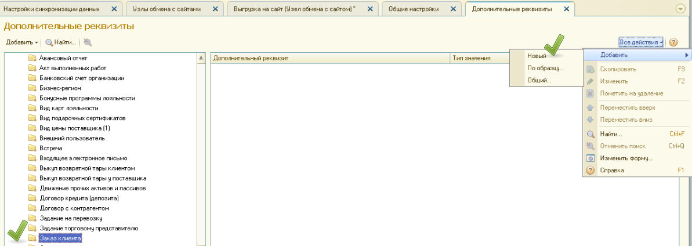Select Договор с контрагентом folder
This screenshot has height=246, width=692.
coord(74,208)
